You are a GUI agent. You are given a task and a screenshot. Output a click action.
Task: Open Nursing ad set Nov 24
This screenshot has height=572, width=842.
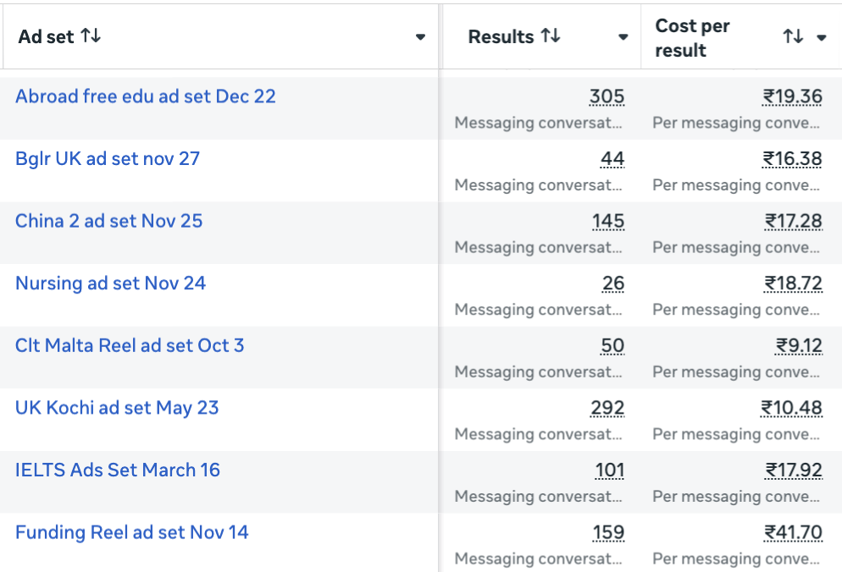pyautogui.click(x=111, y=283)
